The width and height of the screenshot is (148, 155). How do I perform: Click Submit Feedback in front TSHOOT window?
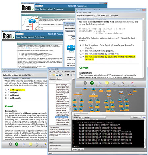(x=19, y=34)
